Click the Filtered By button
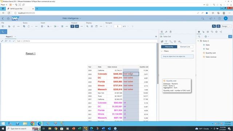This screenshot has height=131, width=233. [x=169, y=47]
